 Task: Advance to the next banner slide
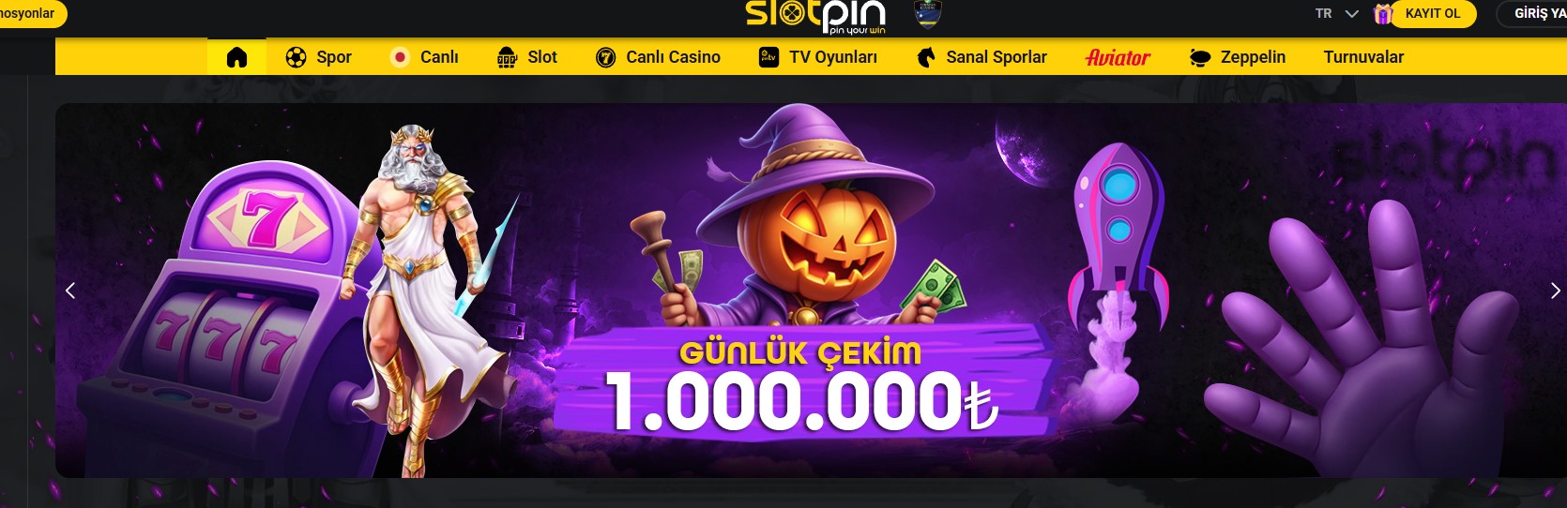coord(1555,291)
